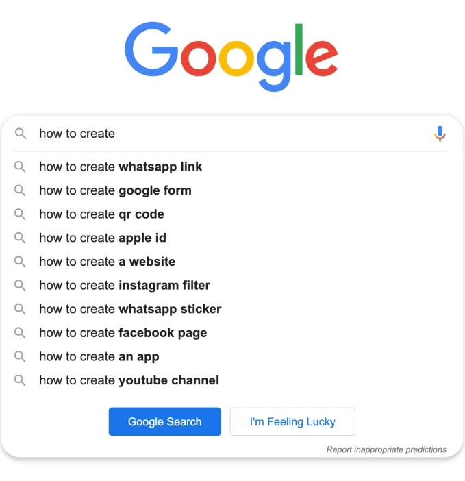
Task: Select suggestion 'how to create whatsapp link'
Action: 121,166
